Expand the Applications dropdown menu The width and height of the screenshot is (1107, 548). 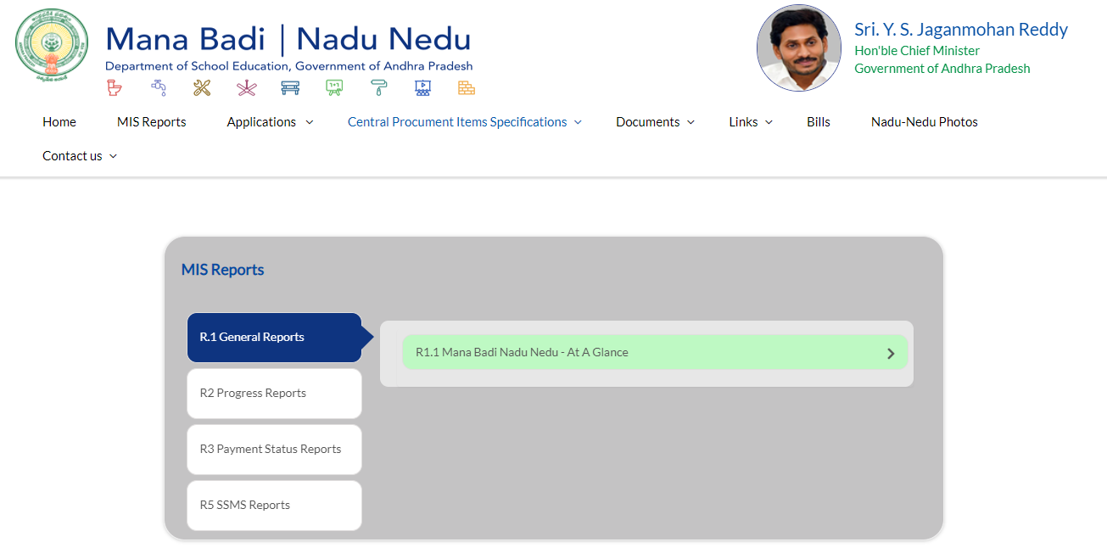point(270,122)
